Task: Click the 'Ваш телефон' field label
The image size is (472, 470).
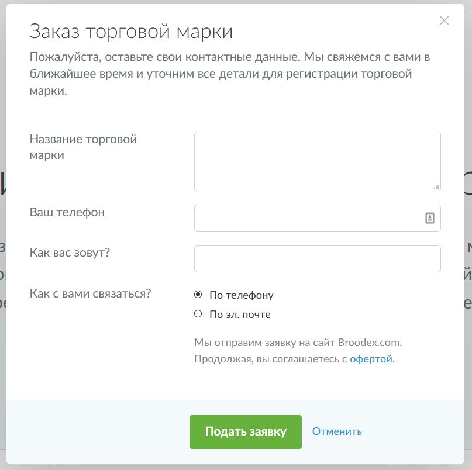Action: (67, 212)
